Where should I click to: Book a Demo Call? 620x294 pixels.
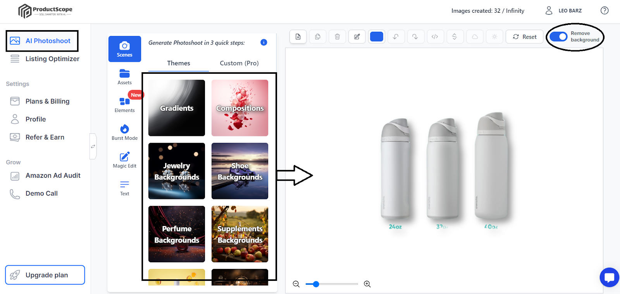(x=34, y=193)
